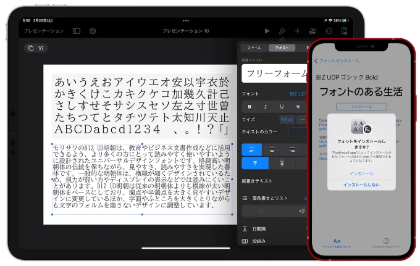Toggle the slide navigator sidebar icon
The image size is (420, 266).
(x=77, y=31)
